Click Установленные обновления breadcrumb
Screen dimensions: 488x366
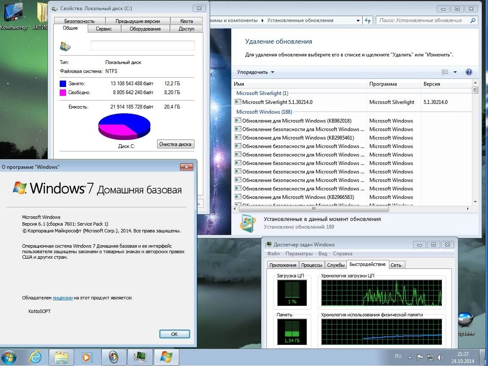(x=300, y=20)
